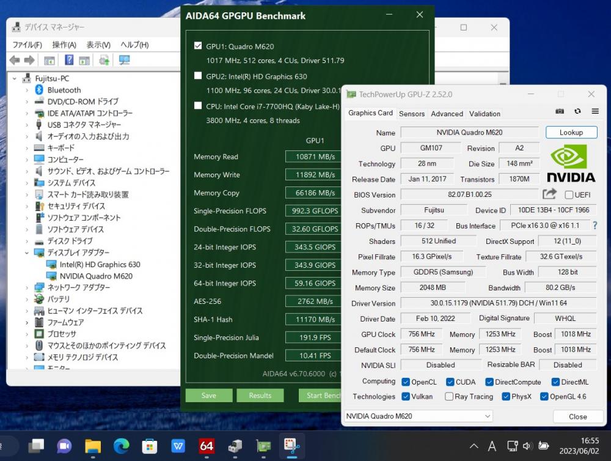Show hidden system tray icons chevron
This screenshot has width=611, height=461.
(x=474, y=446)
